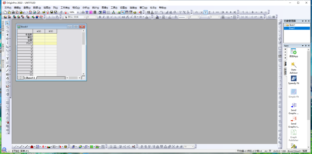Open the Stats Advisor app
Image resolution: width=312 pixels, height=154 pixels.
(294, 68)
